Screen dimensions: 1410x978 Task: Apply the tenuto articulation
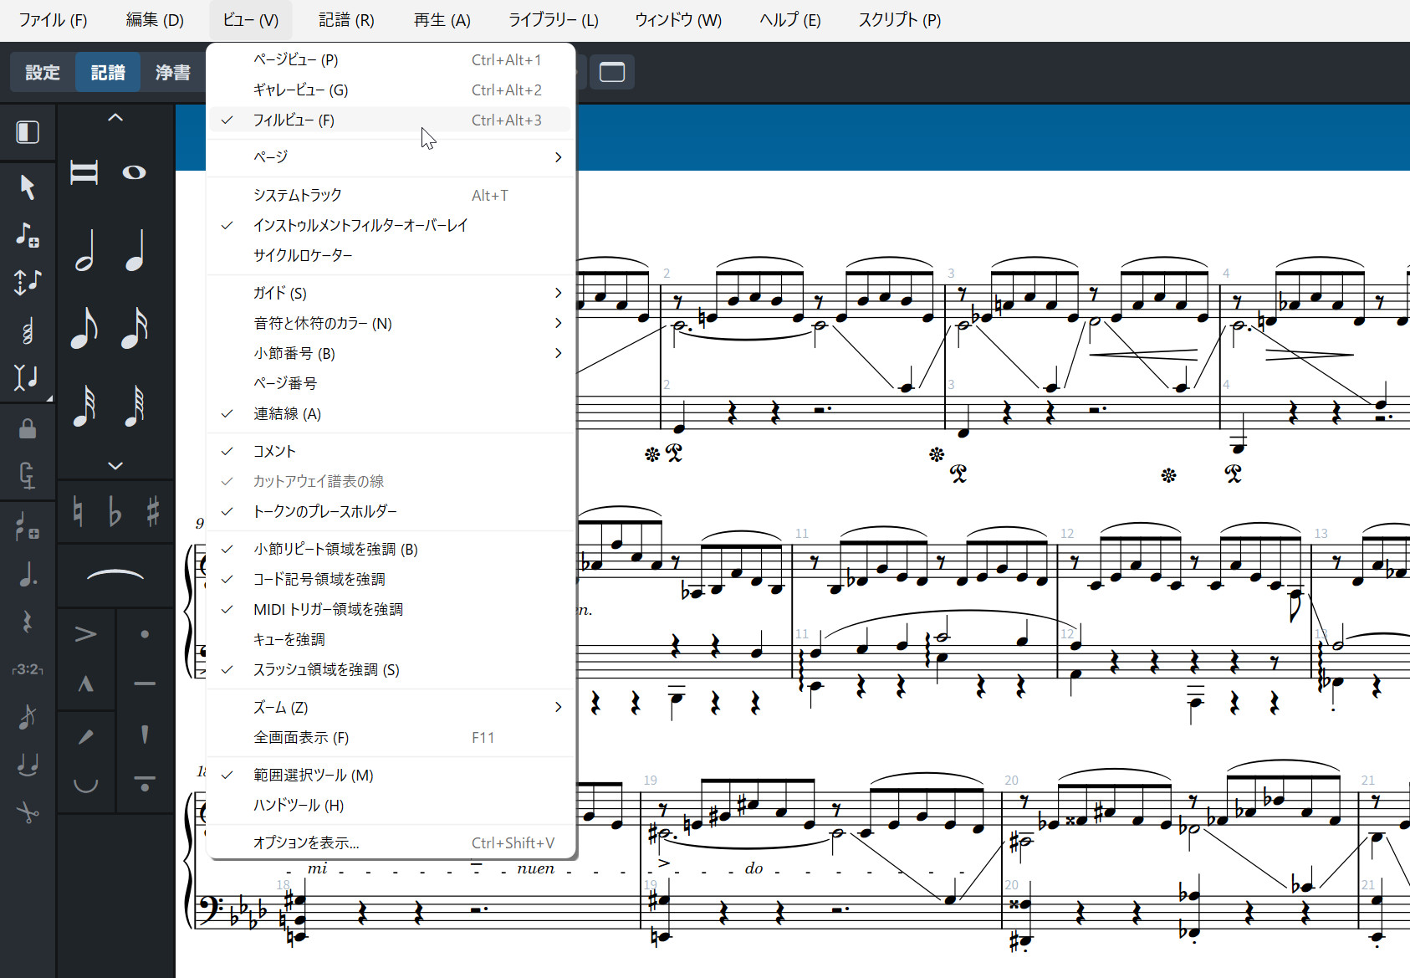145,684
